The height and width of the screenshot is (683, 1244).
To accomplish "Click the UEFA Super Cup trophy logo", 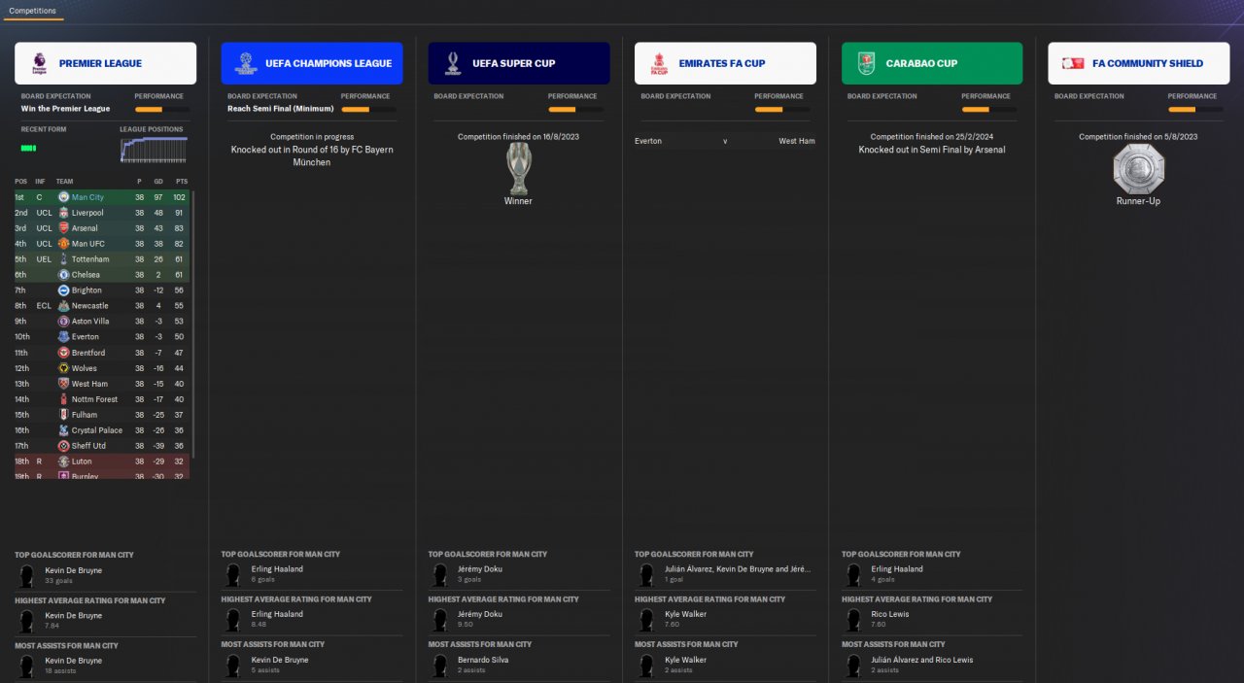I will pos(453,63).
